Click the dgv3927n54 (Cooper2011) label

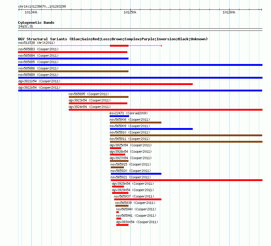[131, 158]
